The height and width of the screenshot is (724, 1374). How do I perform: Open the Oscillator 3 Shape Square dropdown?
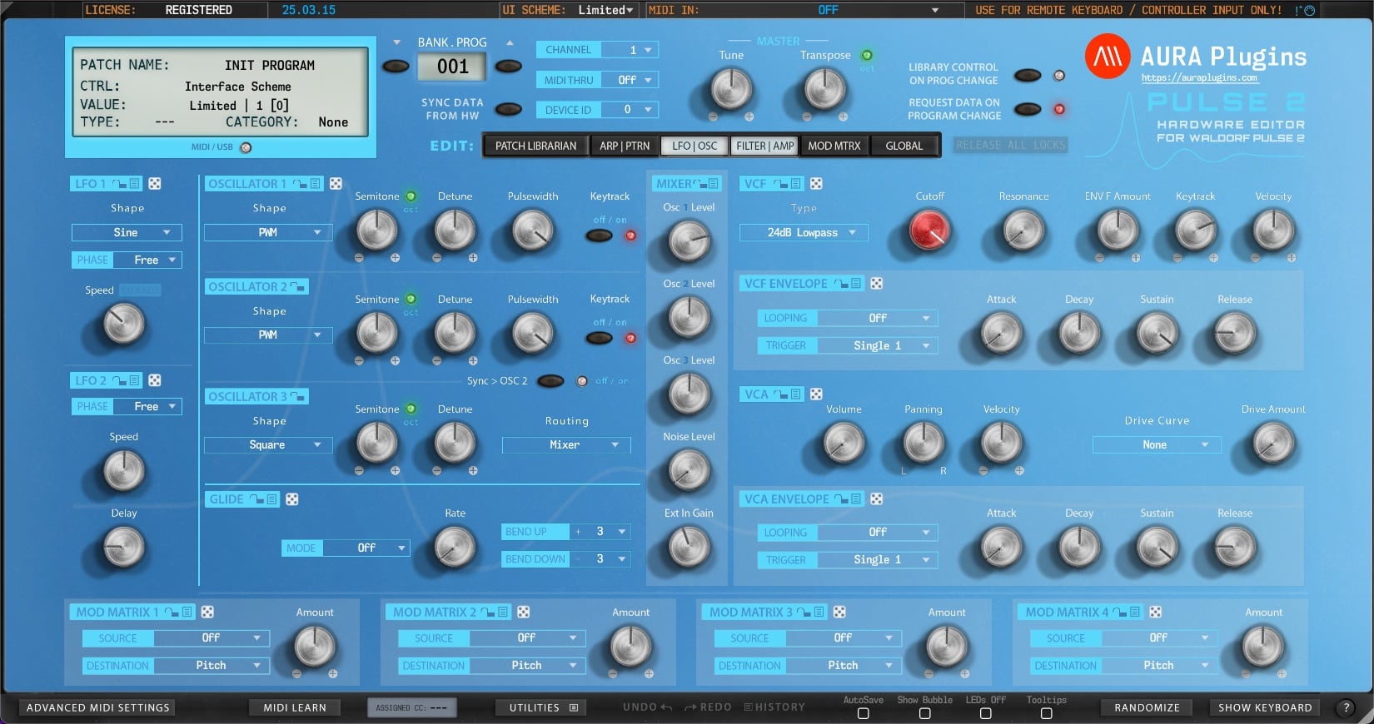click(268, 445)
